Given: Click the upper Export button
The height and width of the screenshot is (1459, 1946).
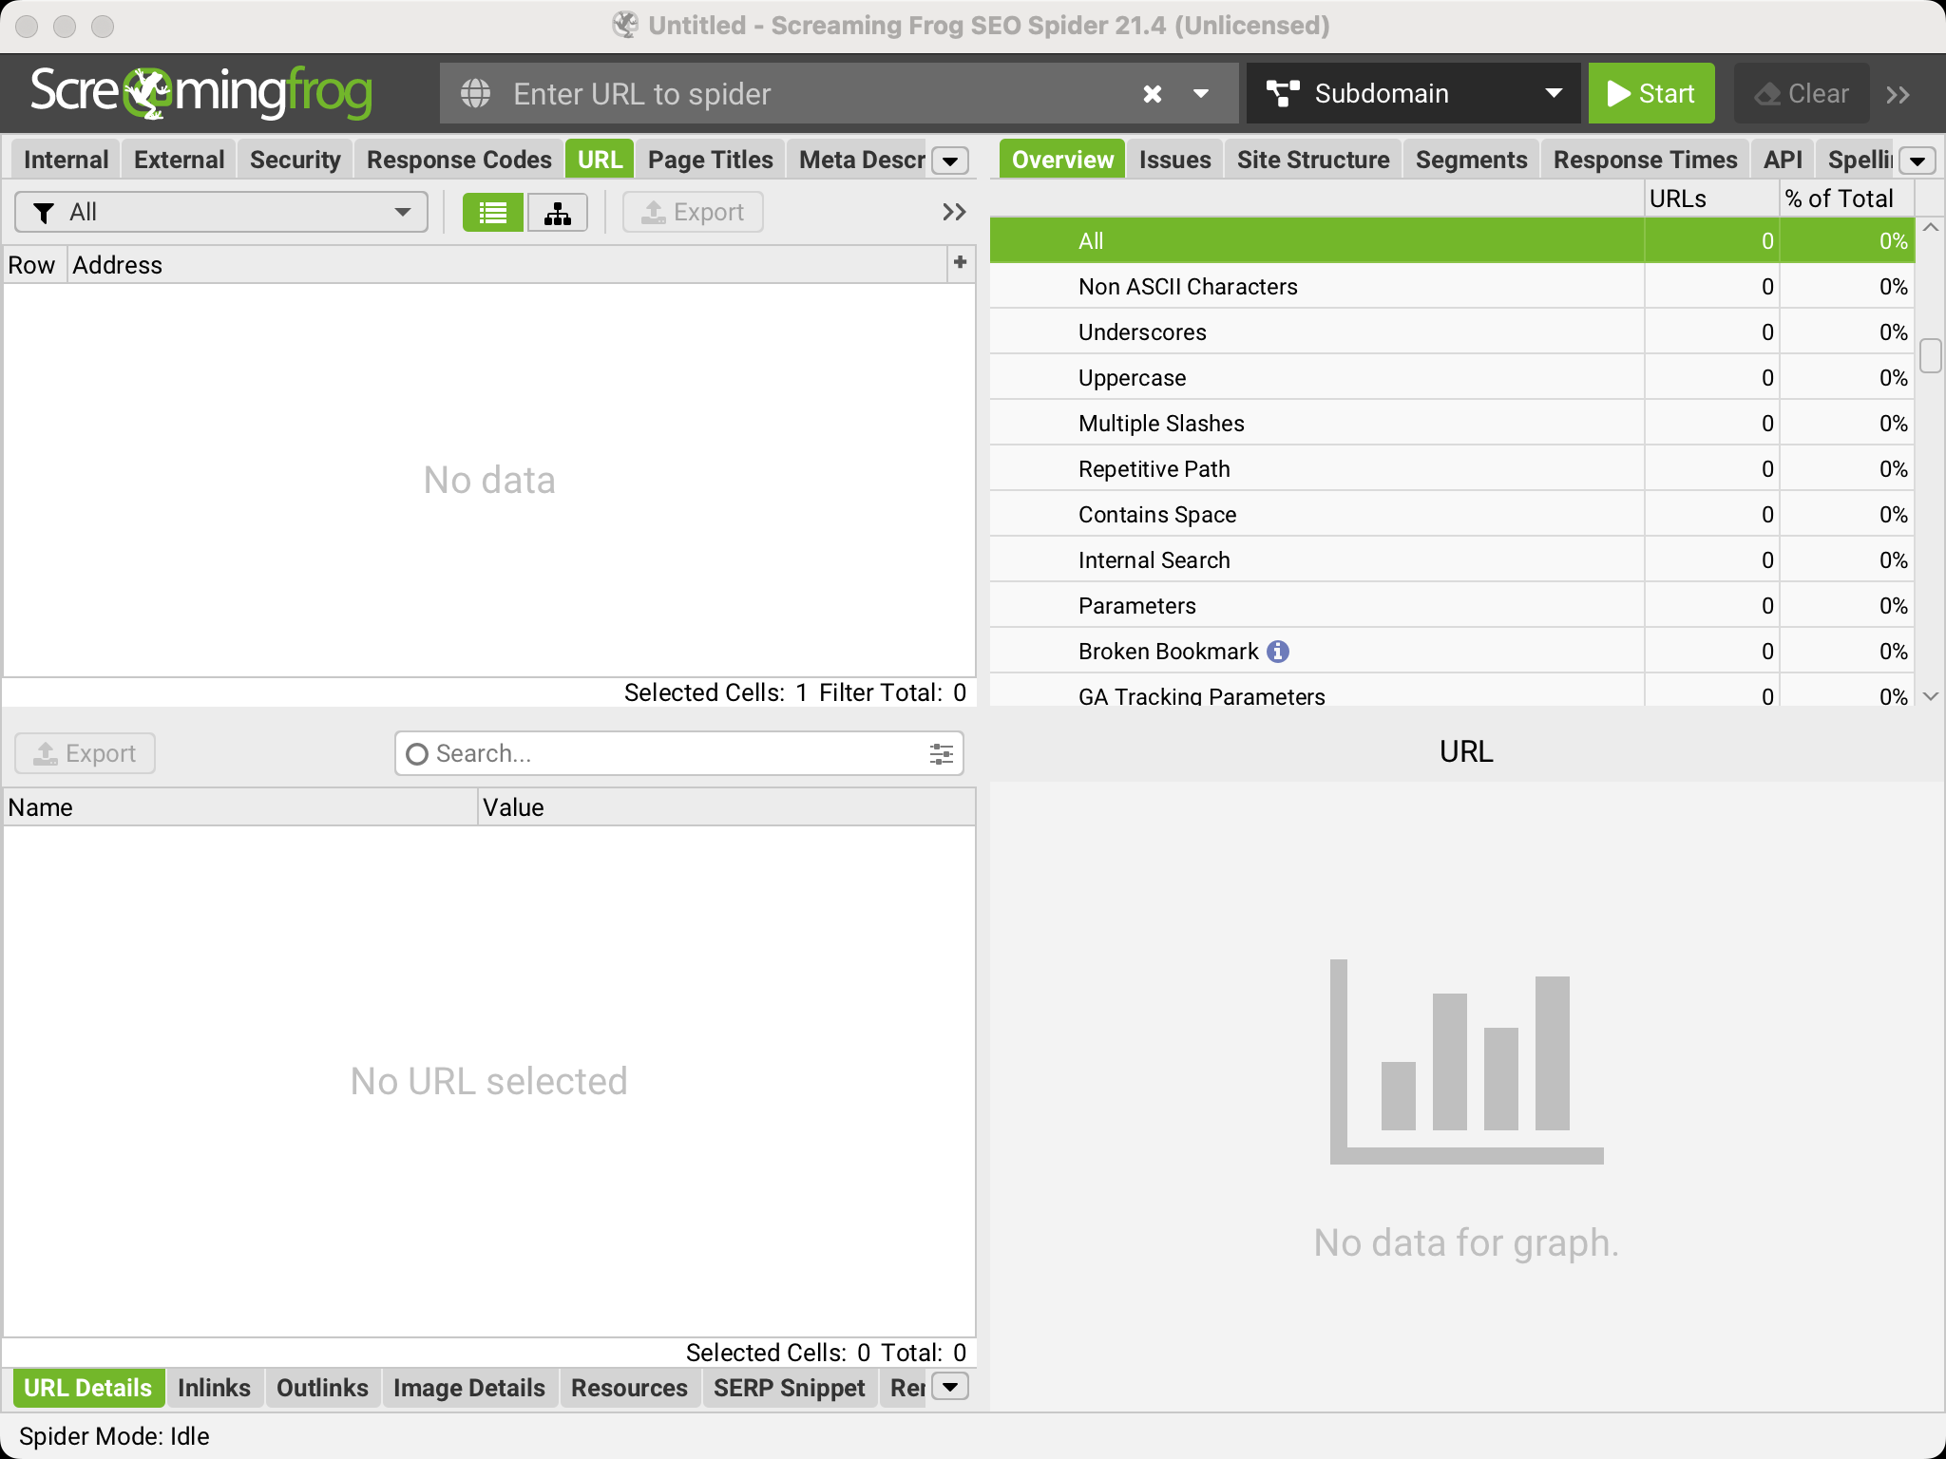Looking at the screenshot, I should coord(693,212).
